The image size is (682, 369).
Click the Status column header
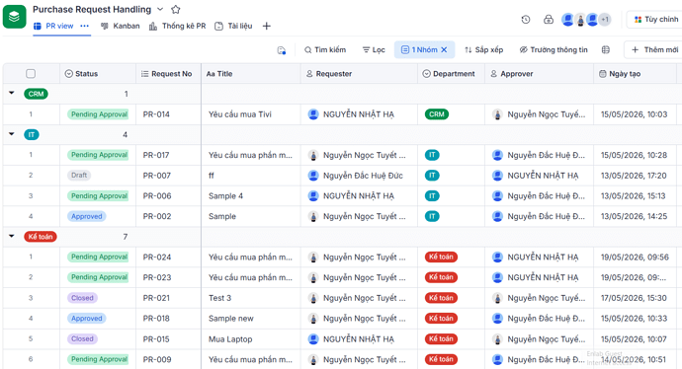coord(98,74)
